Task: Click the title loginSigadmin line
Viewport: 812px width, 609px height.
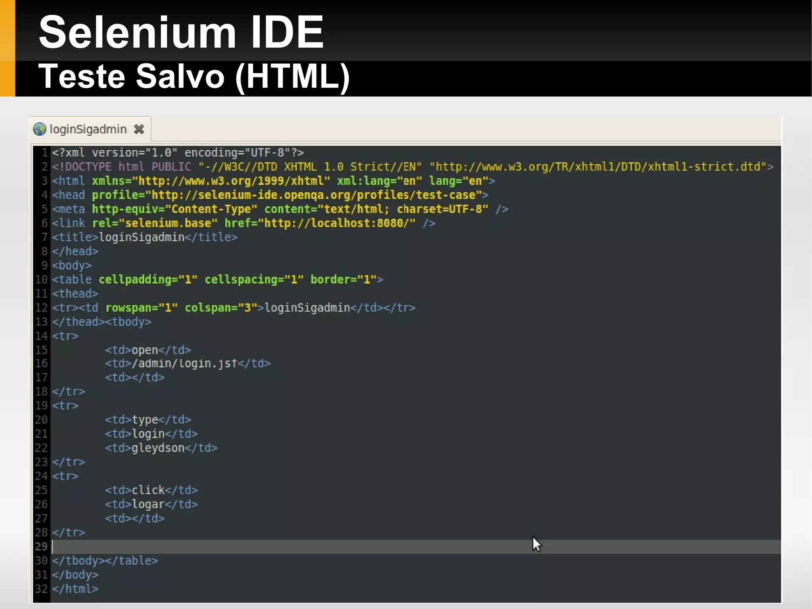Action: coord(145,237)
